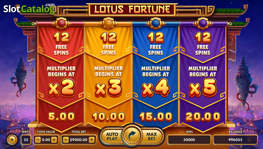Click the gold medallion ornament
This screenshot has width=263, height=149.
coord(108,23)
